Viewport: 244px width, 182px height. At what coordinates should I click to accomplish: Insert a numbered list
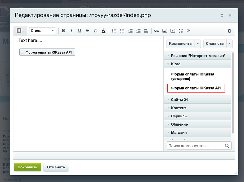pos(114,31)
